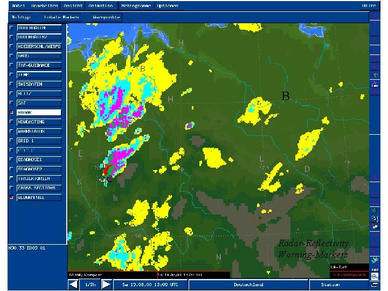The image size is (388, 291).
Task: Open the Datei menu
Action: coord(18,6)
